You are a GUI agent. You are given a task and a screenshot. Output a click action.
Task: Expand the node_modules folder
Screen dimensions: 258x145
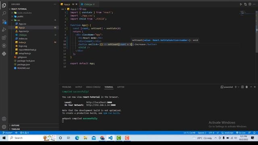[x=33, y=12]
